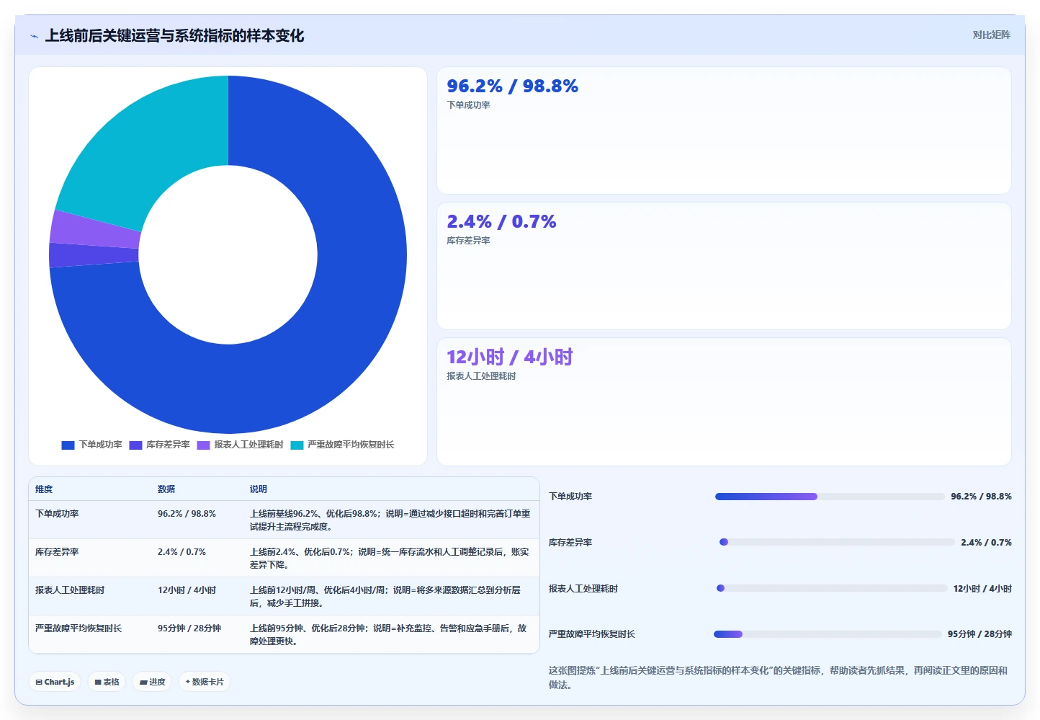1040x720 pixels.
Task: Click the 说明 table column header
Action: pos(259,489)
